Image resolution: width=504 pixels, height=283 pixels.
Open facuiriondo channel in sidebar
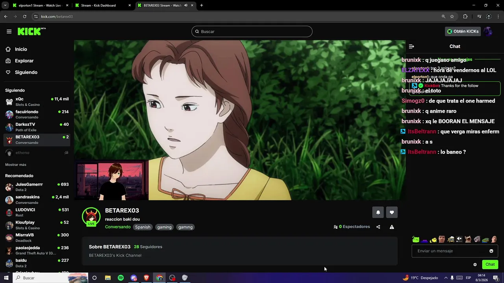pyautogui.click(x=37, y=114)
